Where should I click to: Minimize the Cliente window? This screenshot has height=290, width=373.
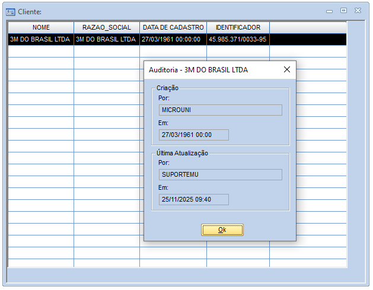pyautogui.click(x=330, y=11)
